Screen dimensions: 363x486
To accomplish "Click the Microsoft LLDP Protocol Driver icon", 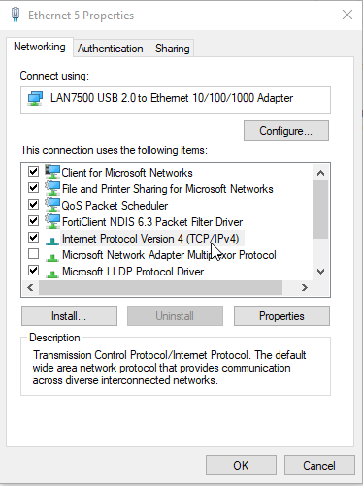I will pos(52,274).
